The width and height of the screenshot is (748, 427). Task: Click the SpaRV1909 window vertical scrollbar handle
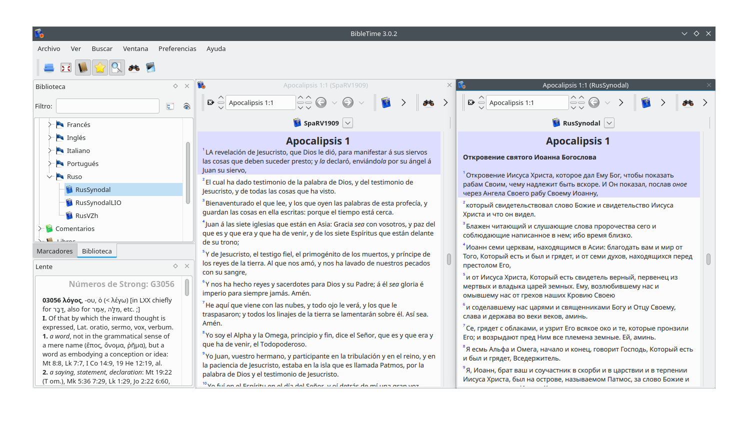pos(449,259)
